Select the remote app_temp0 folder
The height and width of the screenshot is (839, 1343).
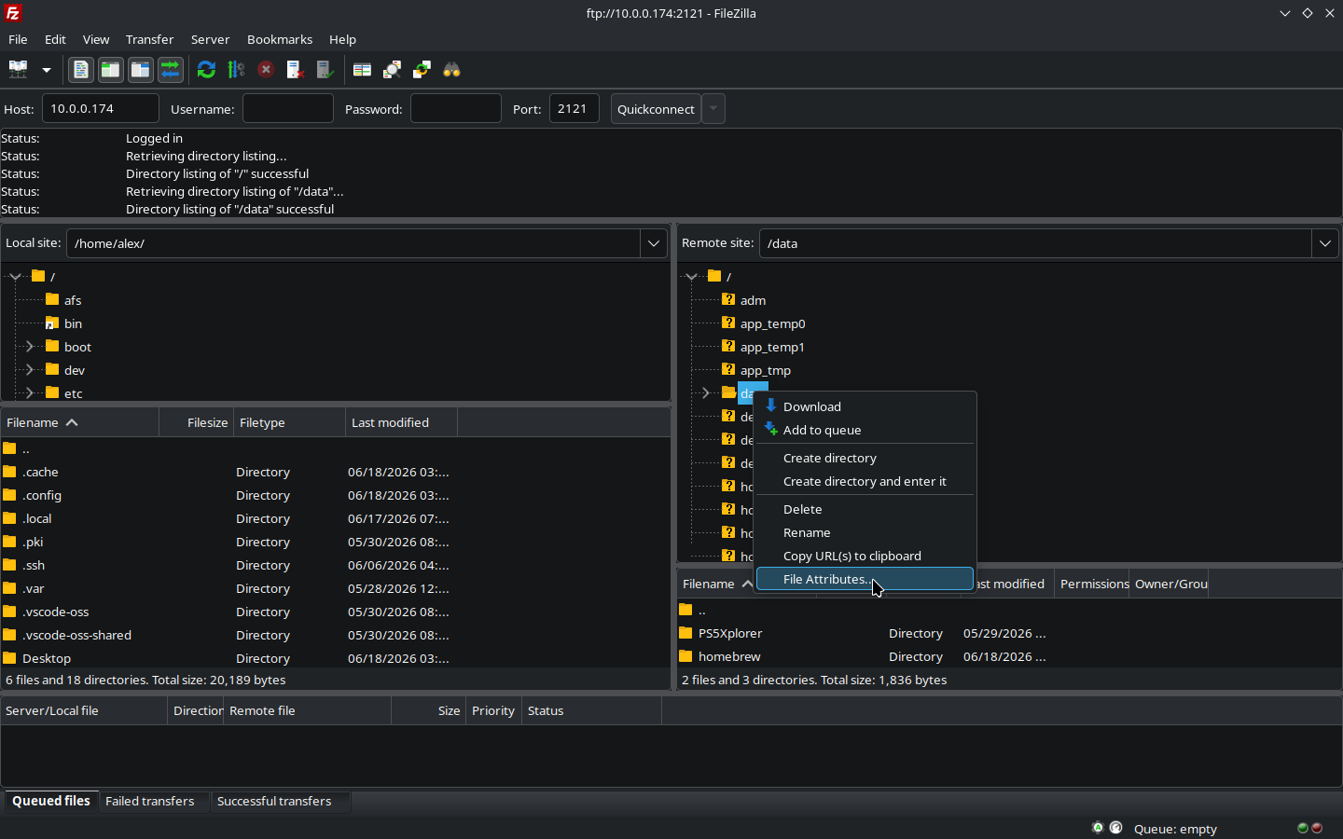772,323
